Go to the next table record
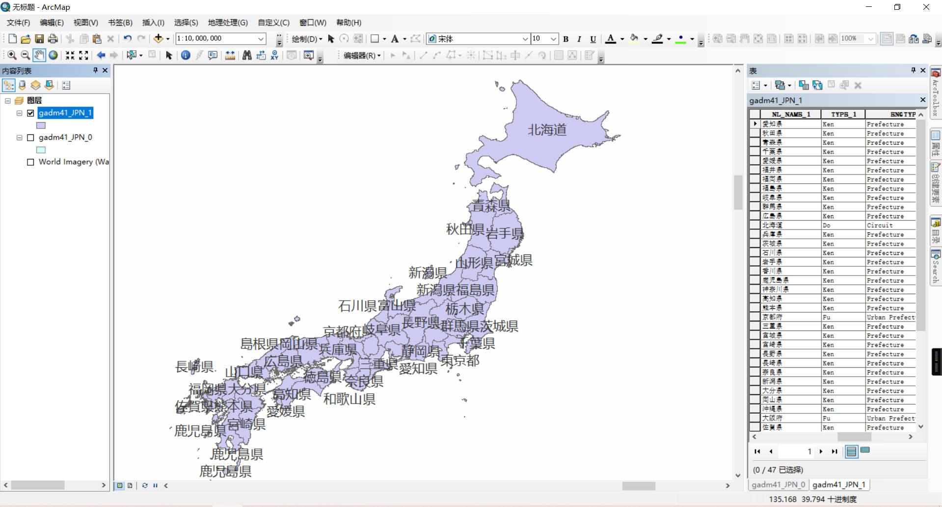Screen dimensions: 942x507 coord(821,452)
